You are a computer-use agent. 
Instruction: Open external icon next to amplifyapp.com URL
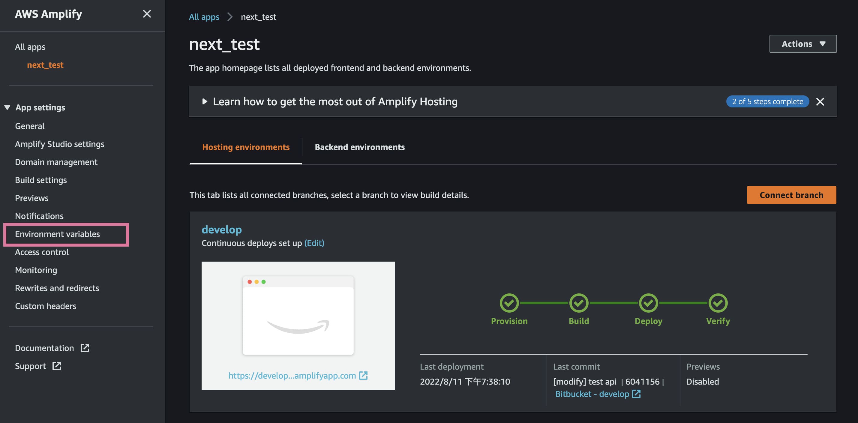363,376
